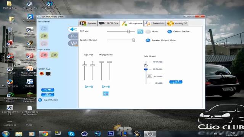The image size is (244, 137).
Task: Click the pink front panel jack
Action: click(x=44, y=55)
